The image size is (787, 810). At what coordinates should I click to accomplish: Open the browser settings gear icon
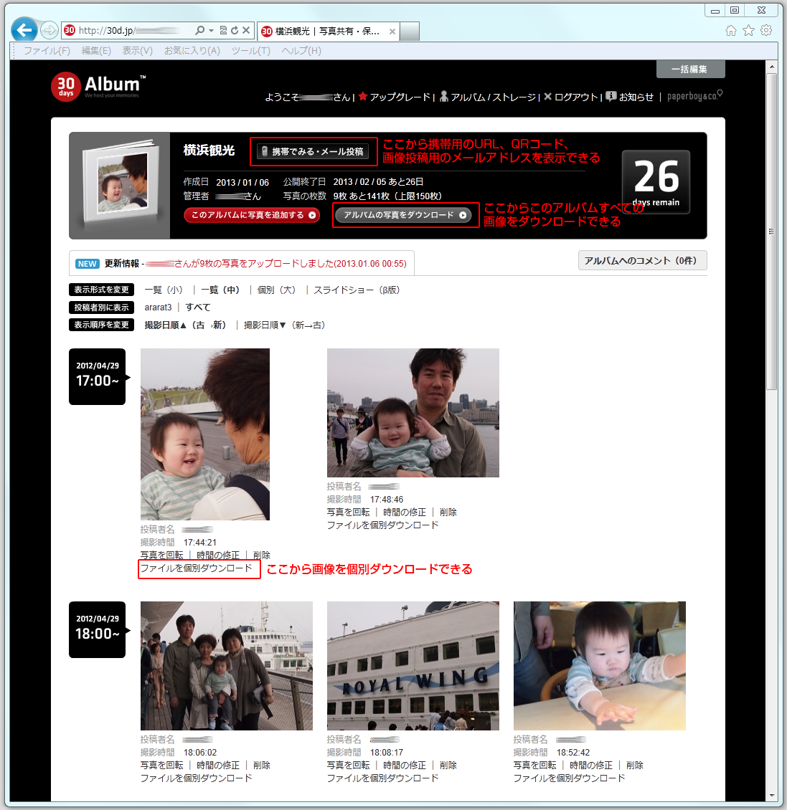pos(766,30)
